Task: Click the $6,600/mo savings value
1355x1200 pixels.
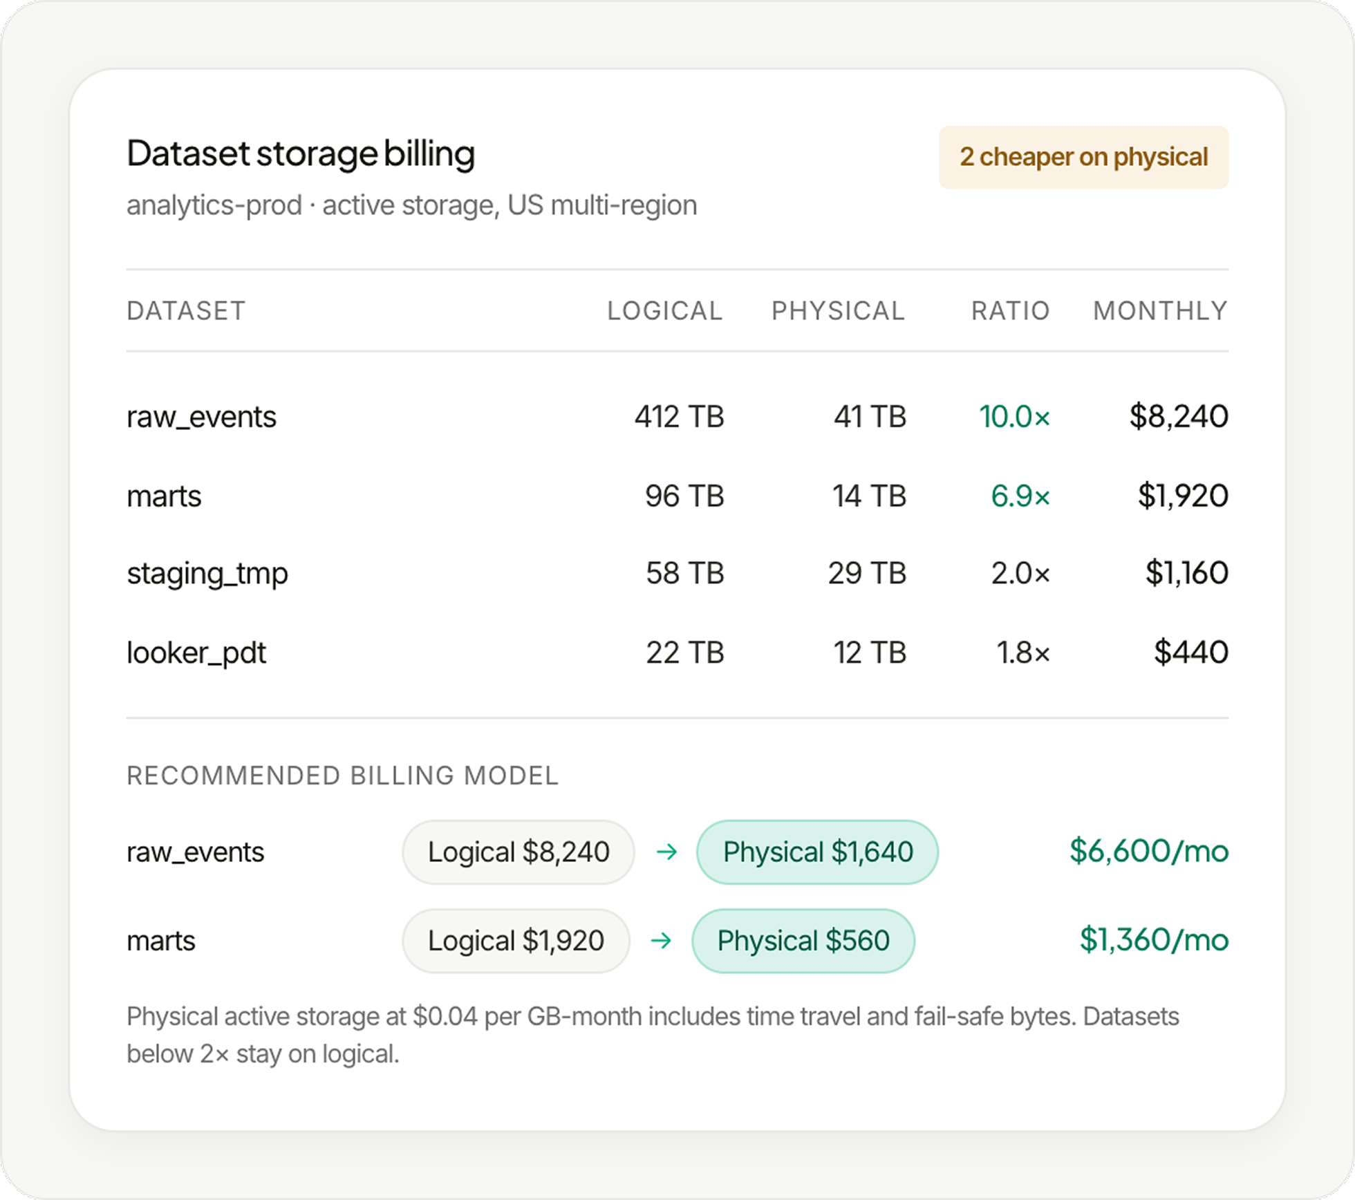Action: (x=1148, y=851)
